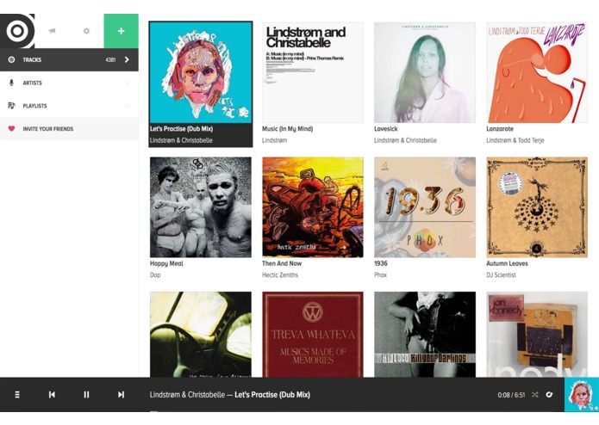Open the Lindstrøm & Todd Terje artist link
Screen dimensions: 599x425
point(515,140)
